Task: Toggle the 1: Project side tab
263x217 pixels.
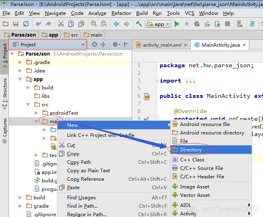Action: click(4, 56)
